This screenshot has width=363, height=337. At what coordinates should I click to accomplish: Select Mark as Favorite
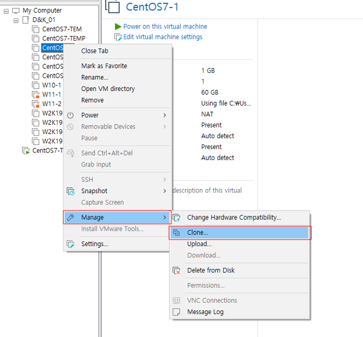pos(104,66)
